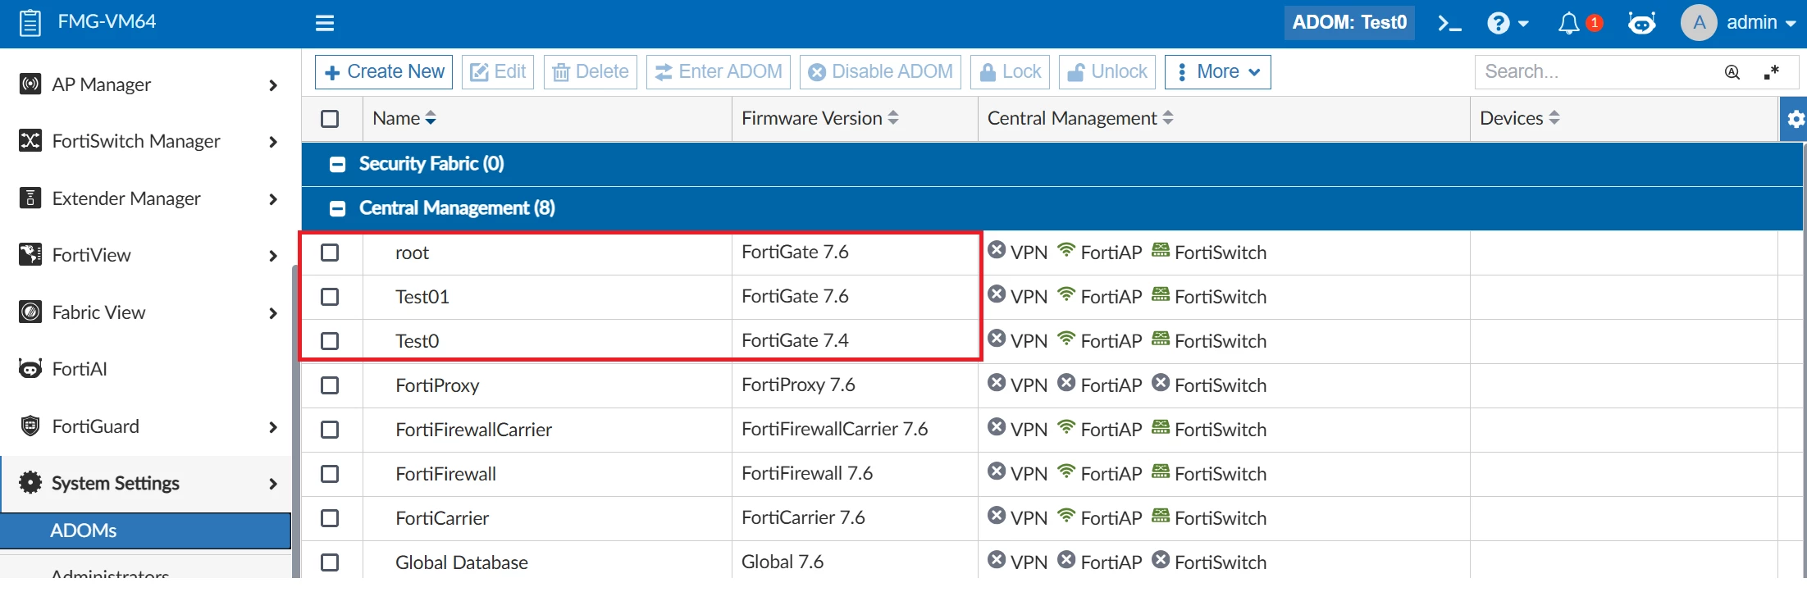Click FortiProxy row FortiAP disabled icon
1807x601 pixels.
coord(1066,383)
